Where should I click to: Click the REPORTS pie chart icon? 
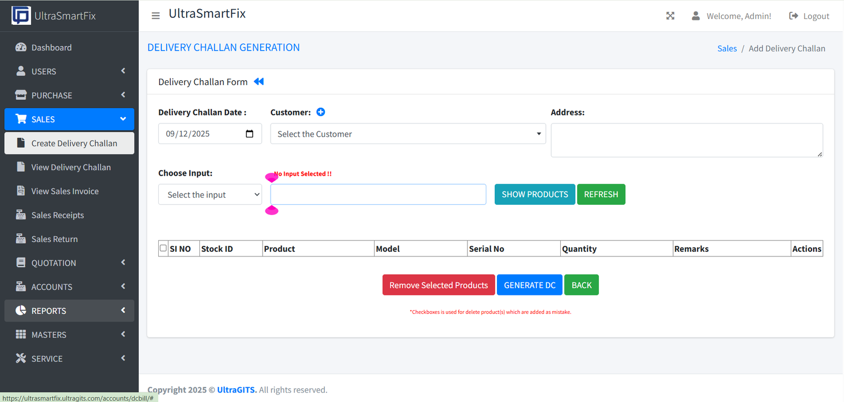pos(21,310)
